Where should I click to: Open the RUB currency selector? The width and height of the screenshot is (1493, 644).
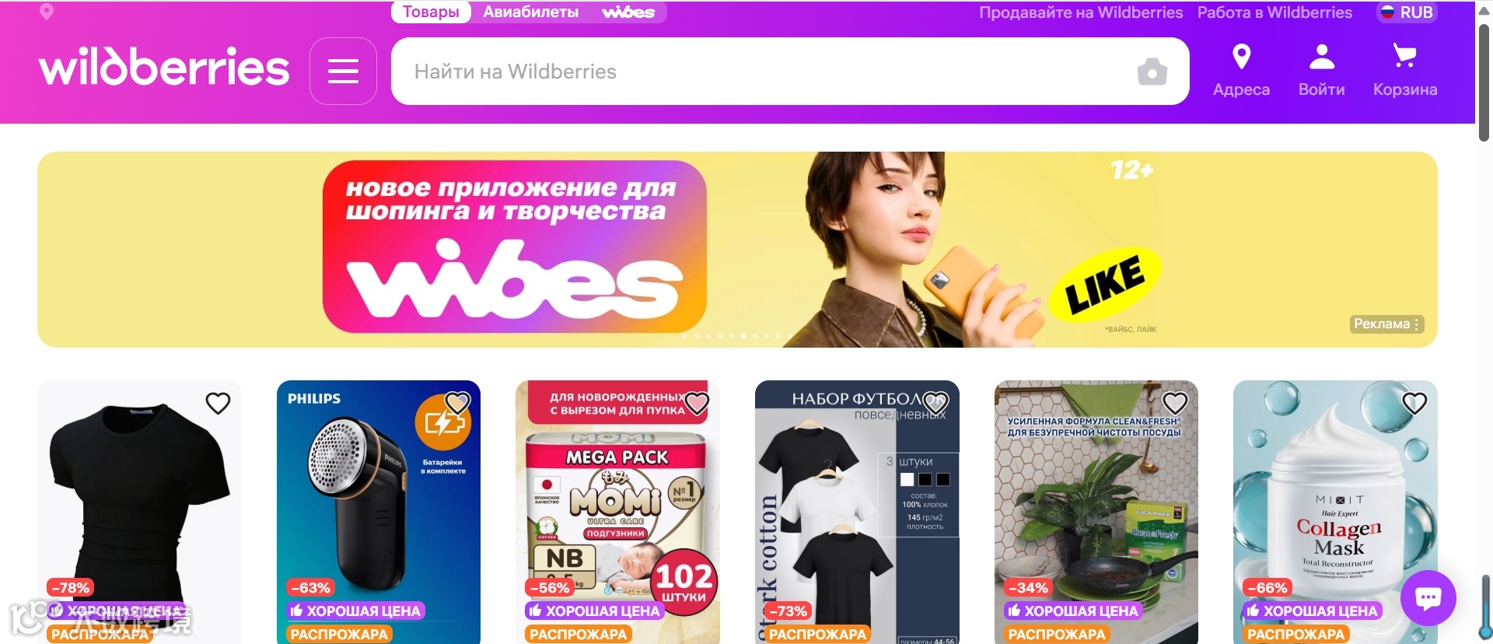click(1407, 12)
